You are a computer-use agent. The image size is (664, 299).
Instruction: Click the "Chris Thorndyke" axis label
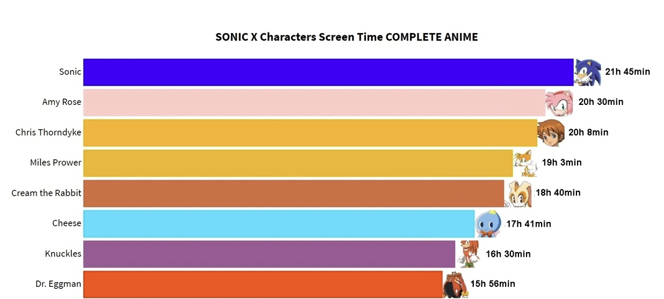(48, 133)
